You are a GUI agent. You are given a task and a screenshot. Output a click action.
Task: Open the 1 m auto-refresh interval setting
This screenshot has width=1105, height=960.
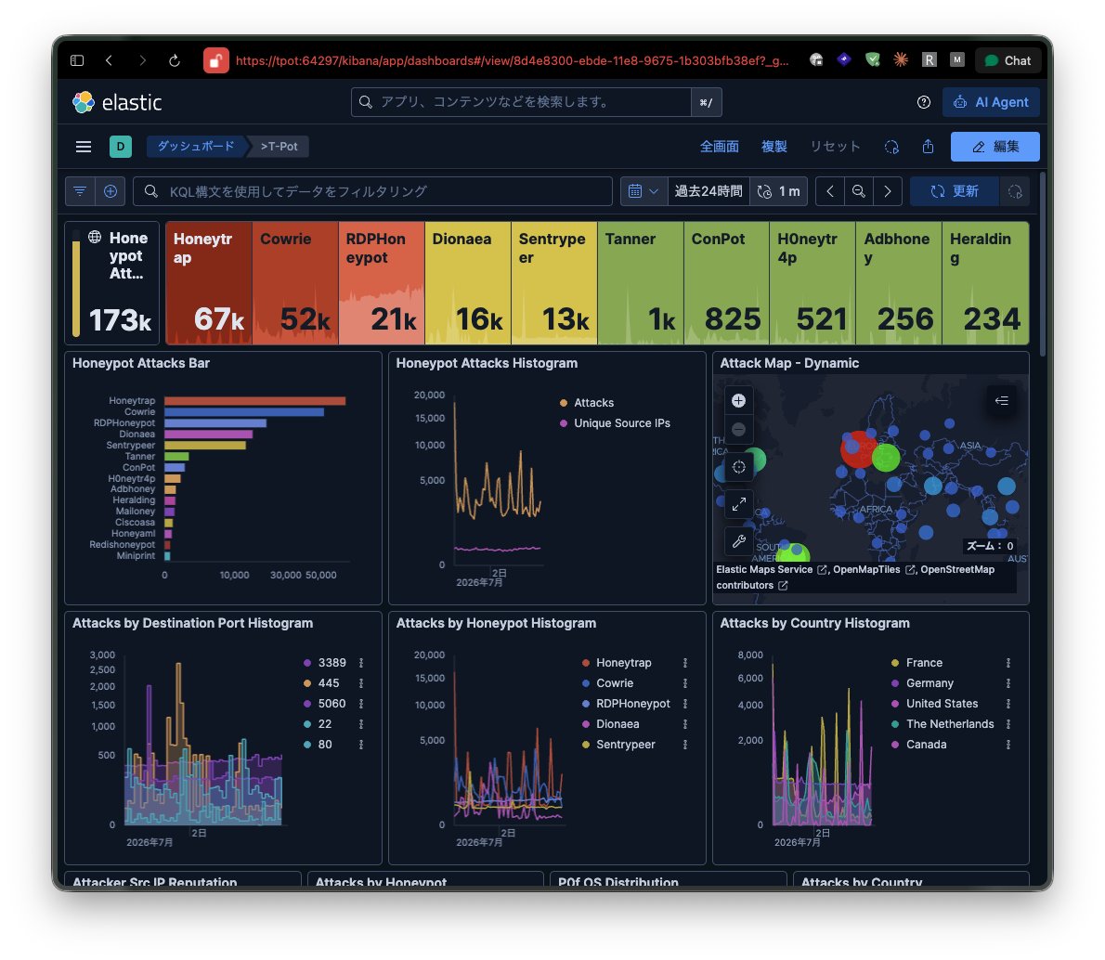[779, 191]
